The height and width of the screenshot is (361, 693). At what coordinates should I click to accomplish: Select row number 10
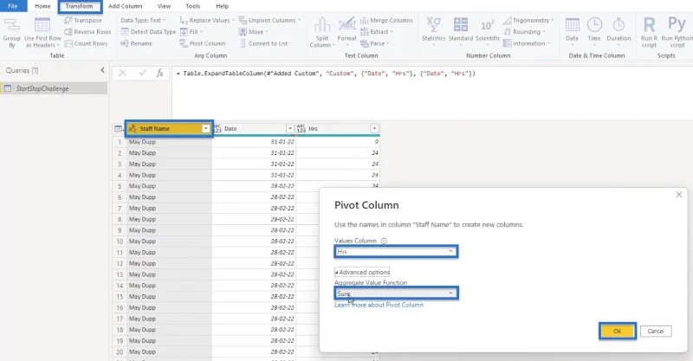120,242
